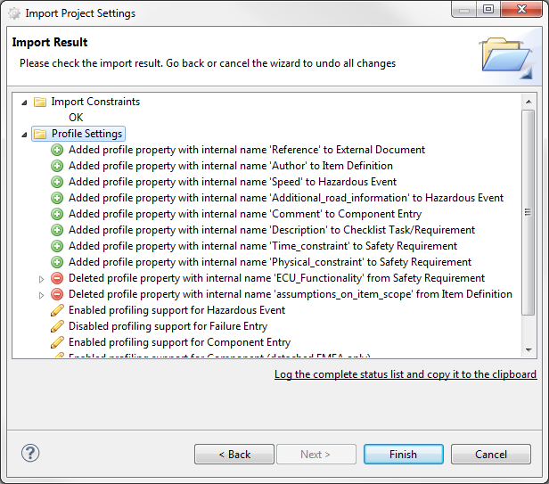Collapse the Profile Settings tree node
549x484 pixels.
(x=24, y=134)
